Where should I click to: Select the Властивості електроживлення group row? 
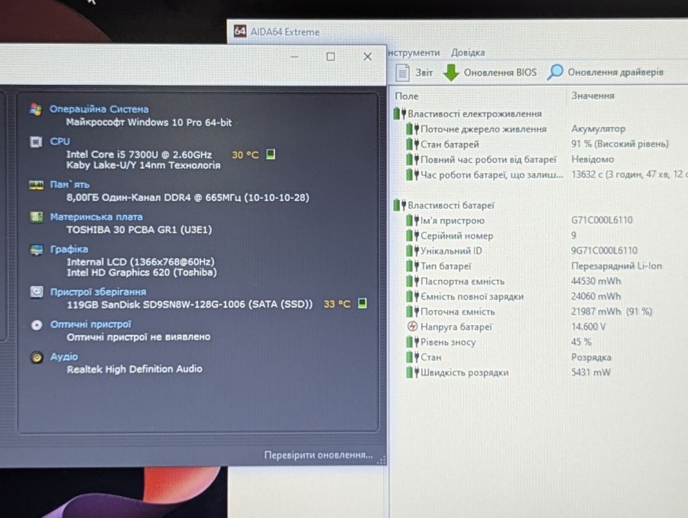(x=467, y=114)
